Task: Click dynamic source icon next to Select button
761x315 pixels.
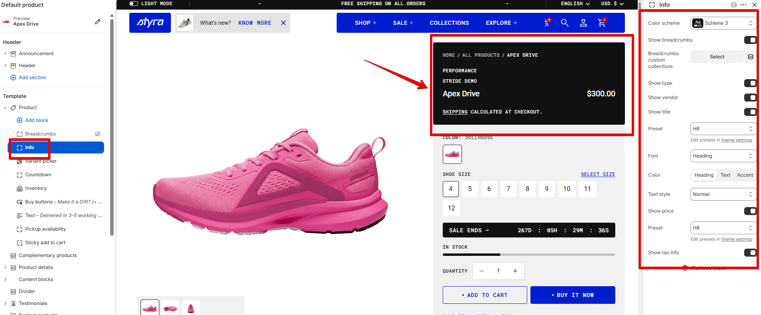Action: [x=751, y=57]
